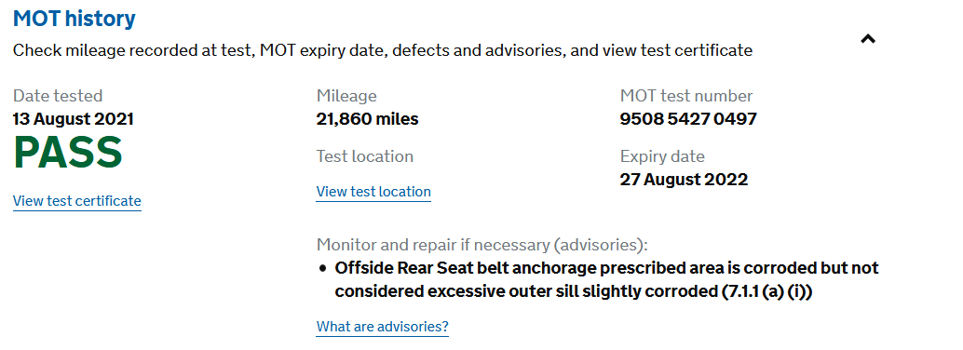
Task: Open the View test certificate link
Action: point(76,201)
